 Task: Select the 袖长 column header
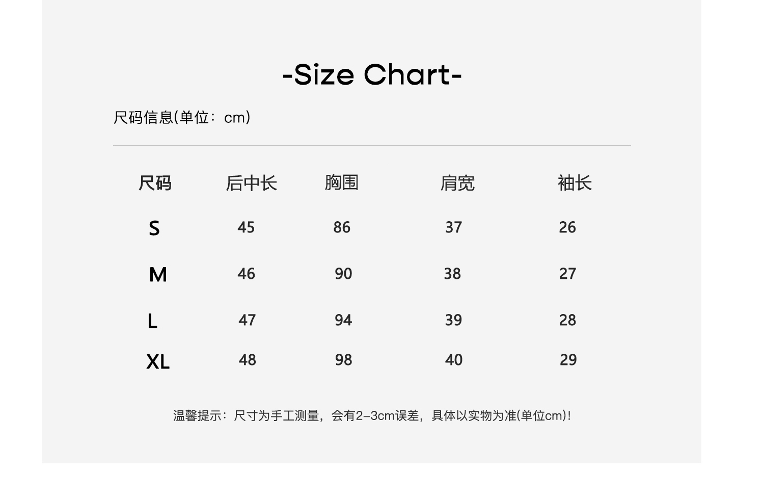pyautogui.click(x=575, y=183)
